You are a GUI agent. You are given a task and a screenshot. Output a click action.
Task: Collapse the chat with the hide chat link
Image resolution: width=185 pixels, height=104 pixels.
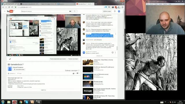click(99, 56)
